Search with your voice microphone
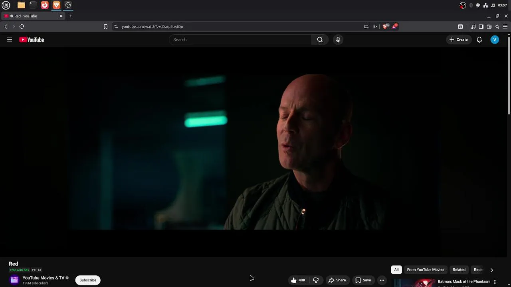 coord(338,39)
